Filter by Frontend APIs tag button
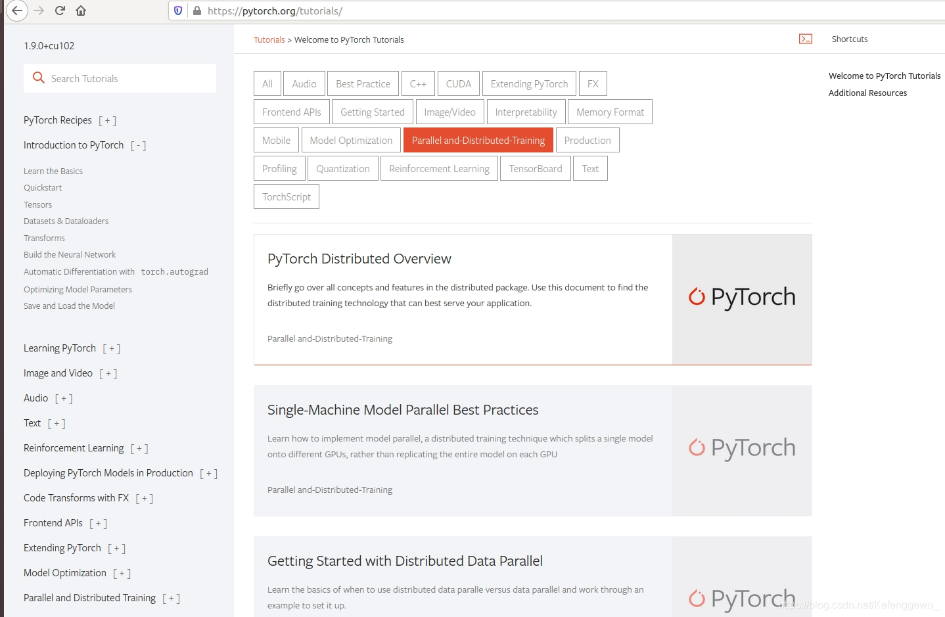The image size is (945, 617). (x=292, y=112)
